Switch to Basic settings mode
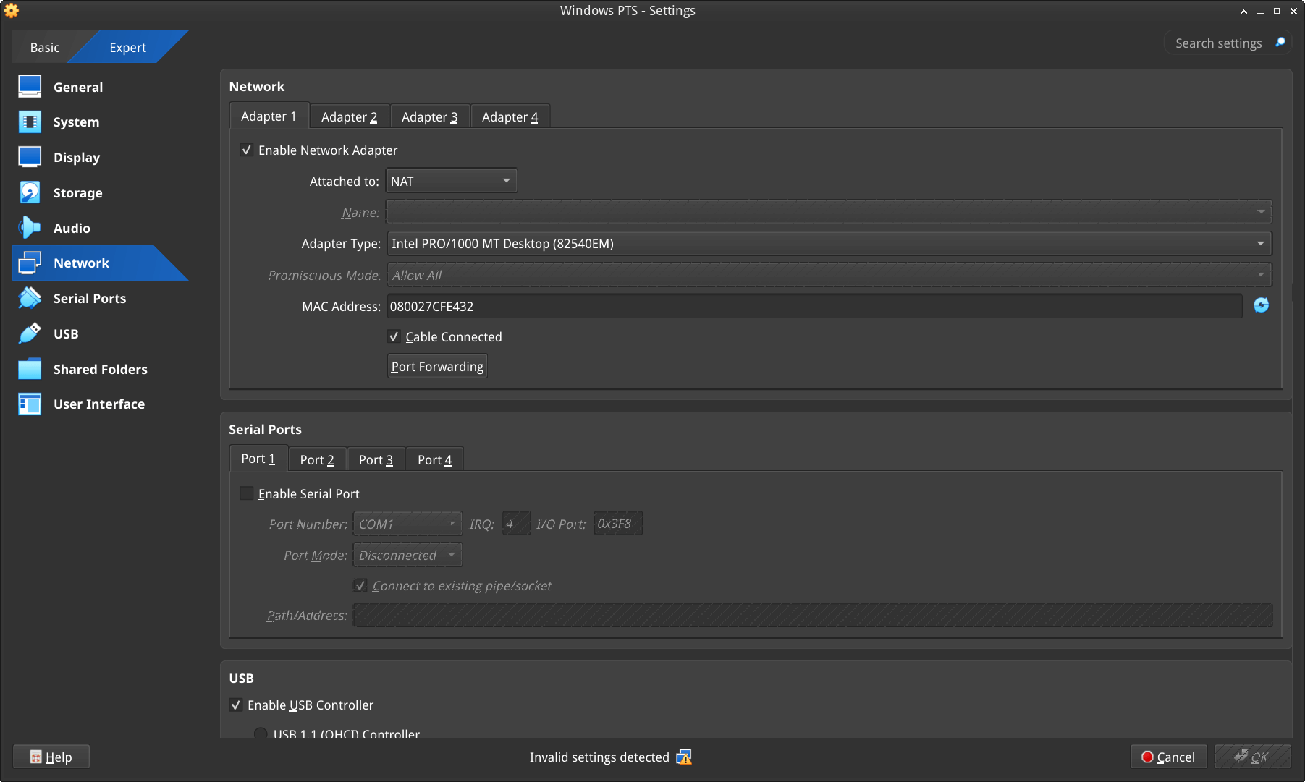1305x782 pixels. point(45,47)
